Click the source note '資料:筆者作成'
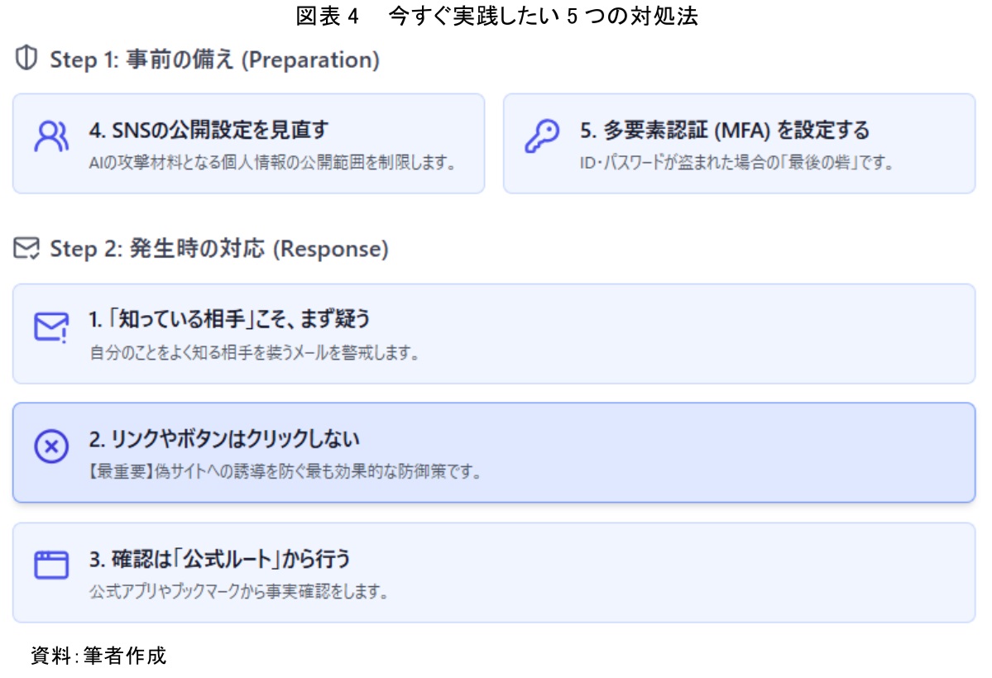The image size is (992, 678). point(98,656)
